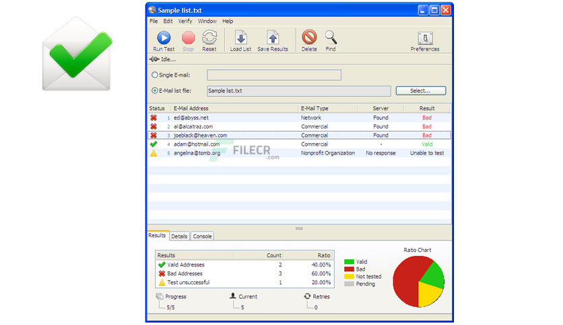Click the No response server cell
The image size is (563, 325).
pos(380,153)
